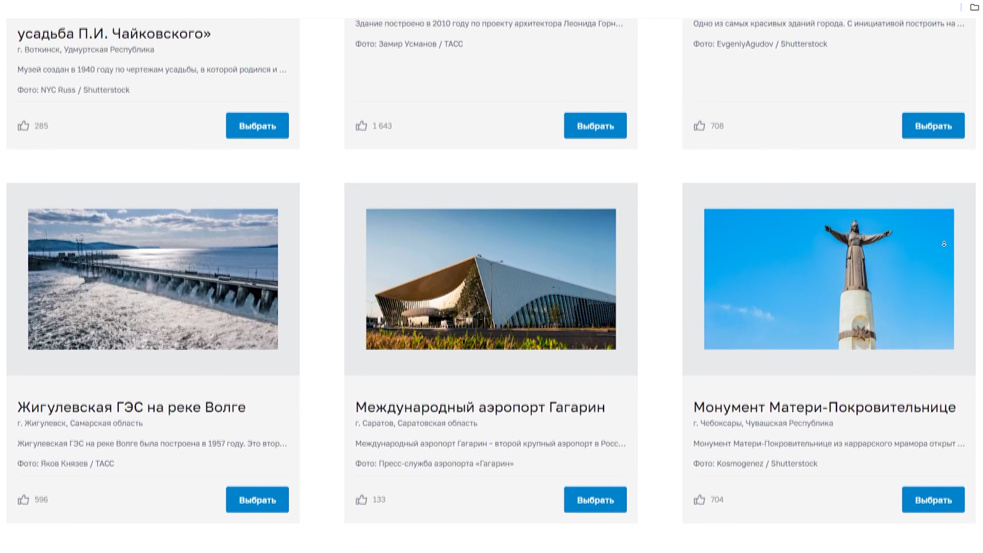Image resolution: width=983 pixels, height=553 pixels.
Task: Choose Выбрать on the card with 1 643 likes
Action: (x=595, y=126)
